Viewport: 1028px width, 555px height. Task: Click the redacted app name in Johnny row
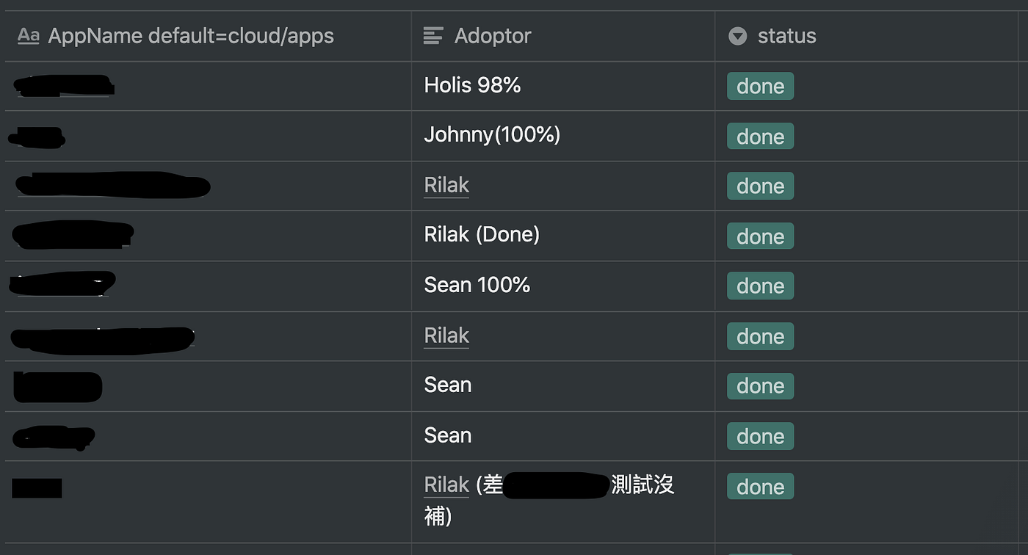pos(38,136)
